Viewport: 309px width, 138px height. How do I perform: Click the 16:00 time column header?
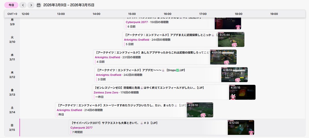click(x=167, y=14)
